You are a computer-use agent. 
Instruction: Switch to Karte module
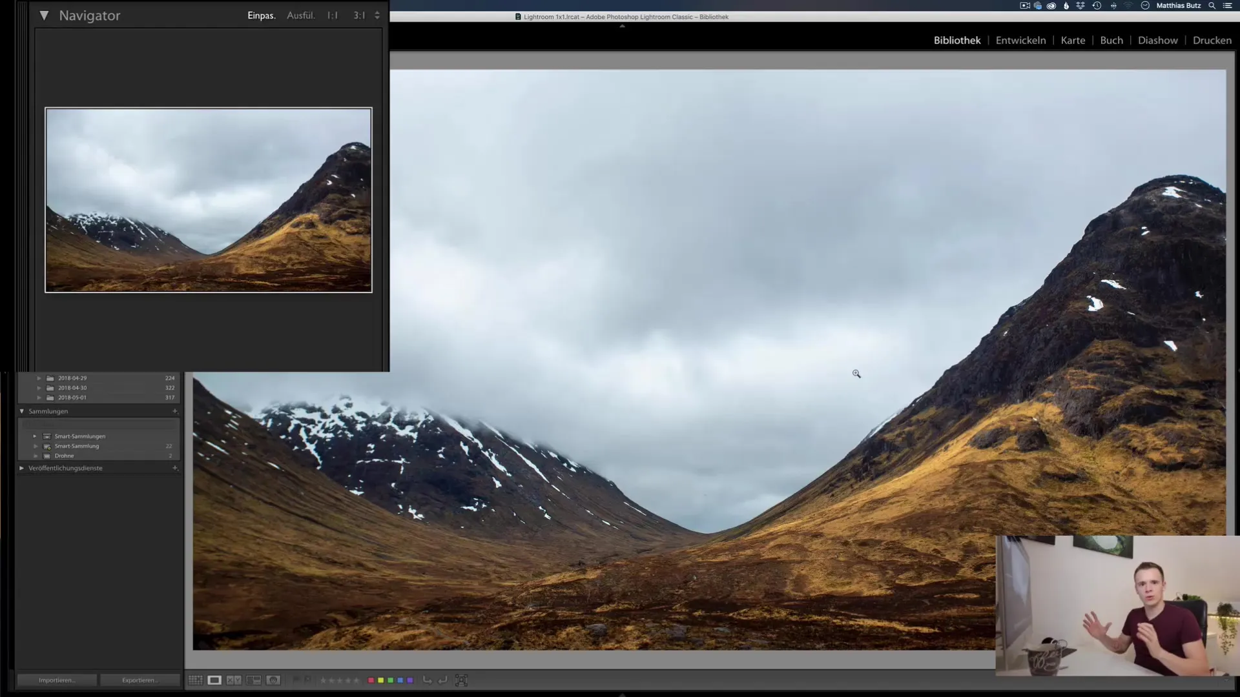[1073, 40]
